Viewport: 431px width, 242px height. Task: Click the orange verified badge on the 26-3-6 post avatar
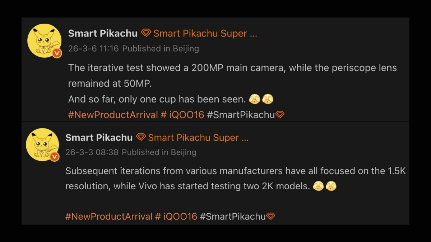[x=57, y=53]
